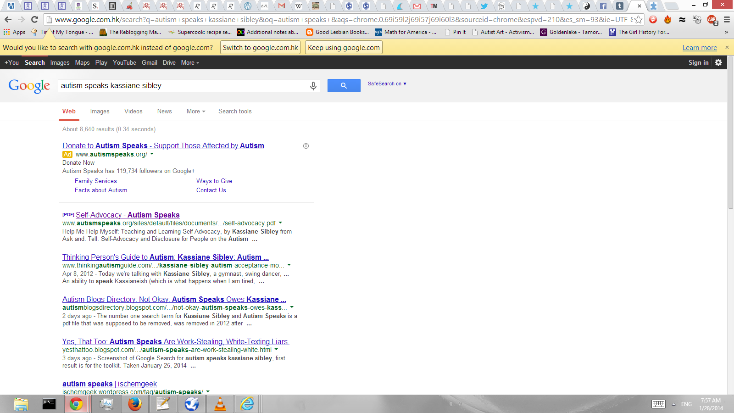734x413 pixels.
Task: Open the ischemgeek result dropdown arrow
Action: pyautogui.click(x=208, y=392)
